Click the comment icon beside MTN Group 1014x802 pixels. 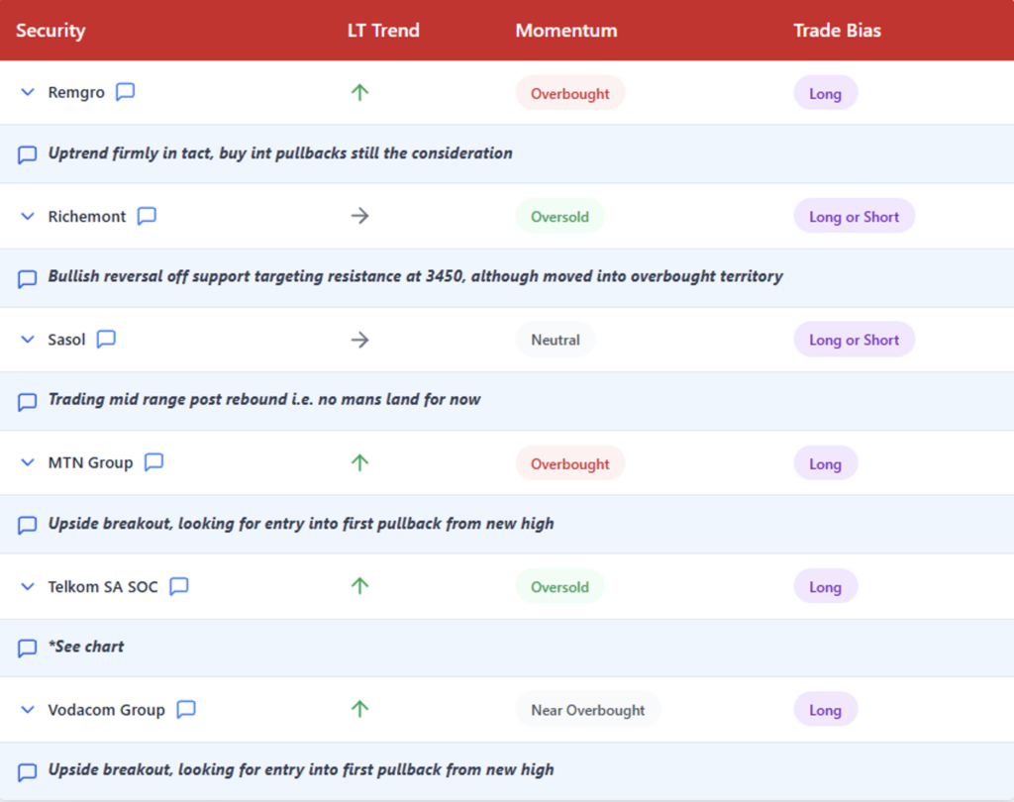click(x=153, y=462)
